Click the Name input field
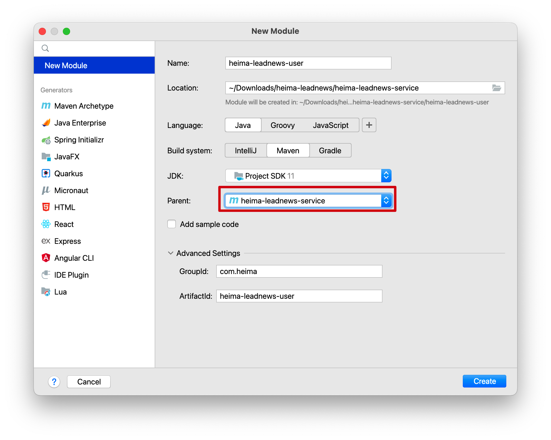 308,63
